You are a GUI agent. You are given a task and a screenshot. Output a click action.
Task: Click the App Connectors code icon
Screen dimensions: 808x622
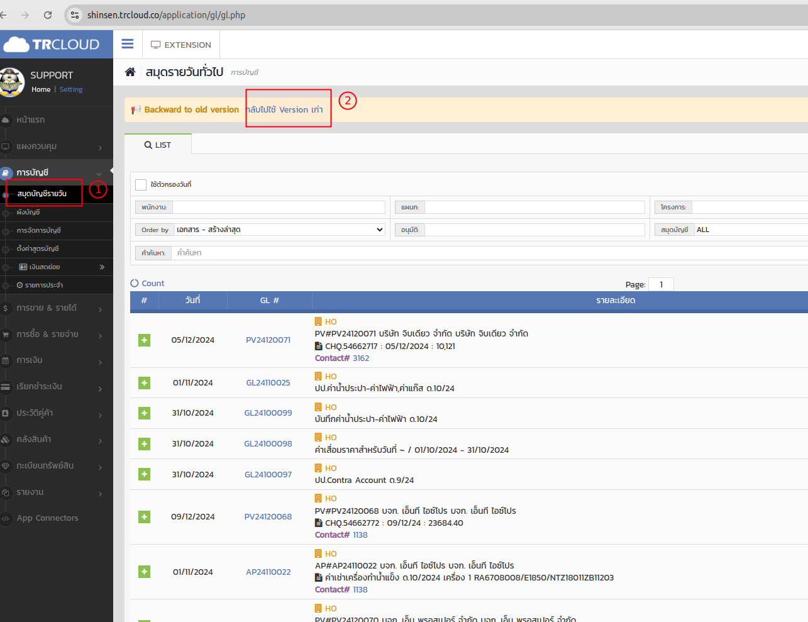click(x=6, y=518)
